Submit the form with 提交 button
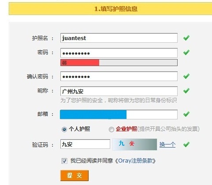 (74, 175)
